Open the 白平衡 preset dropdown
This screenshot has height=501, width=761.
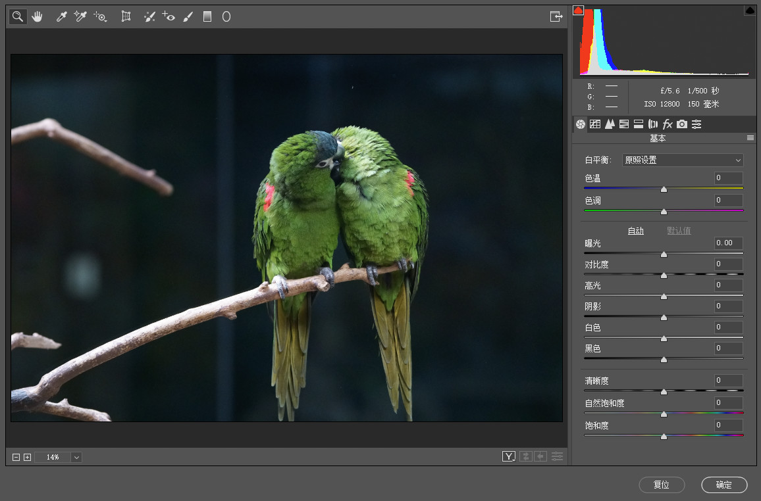pyautogui.click(x=683, y=160)
